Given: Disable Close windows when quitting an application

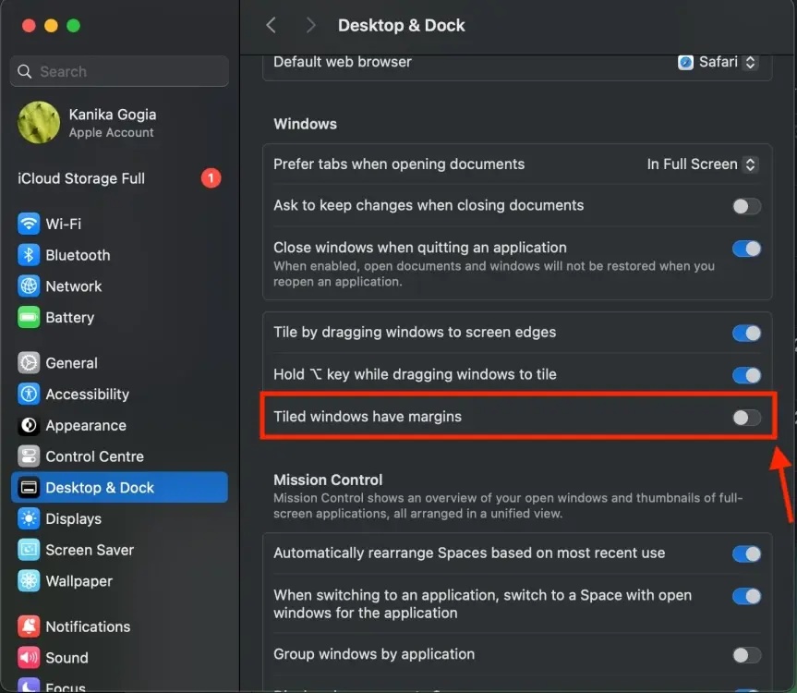Looking at the screenshot, I should 744,249.
